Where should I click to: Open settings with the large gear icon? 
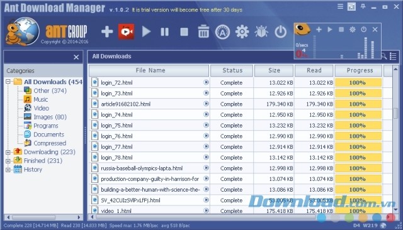coord(242,32)
